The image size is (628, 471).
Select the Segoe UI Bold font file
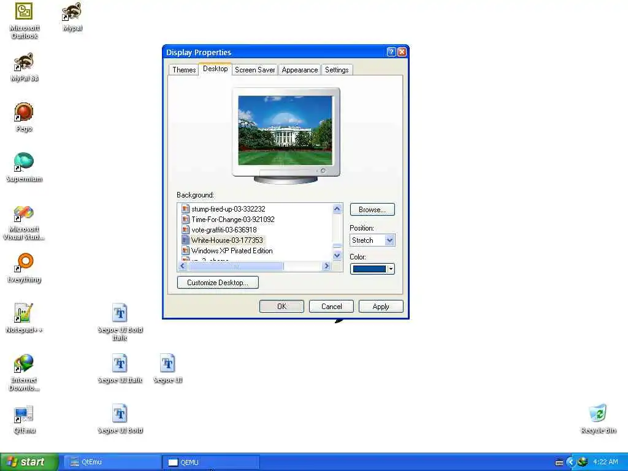120,419
